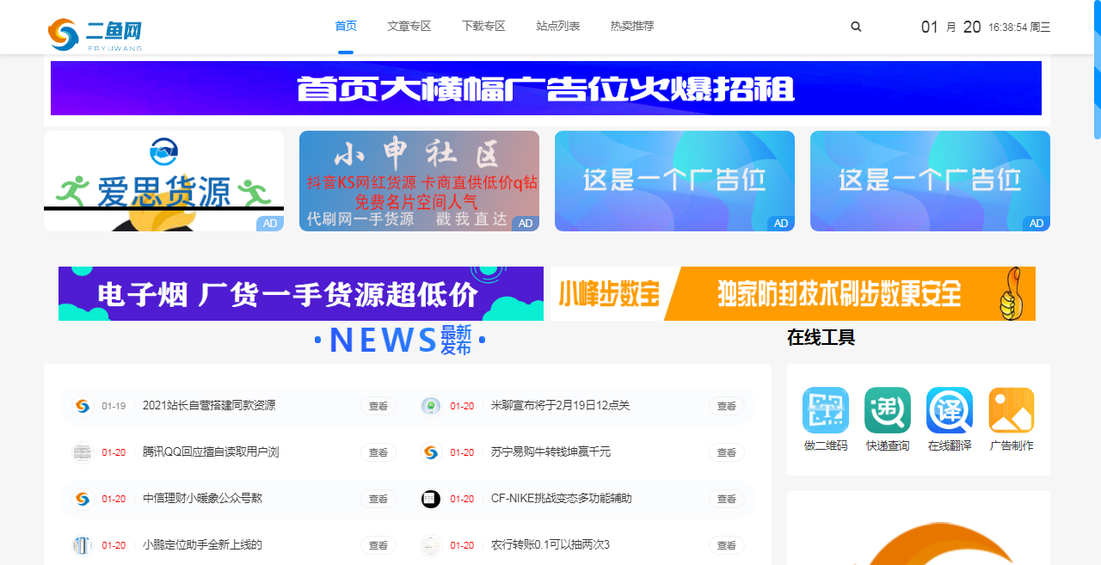
Task: Open article 中信理财小暖象公众号款
Action: [202, 499]
